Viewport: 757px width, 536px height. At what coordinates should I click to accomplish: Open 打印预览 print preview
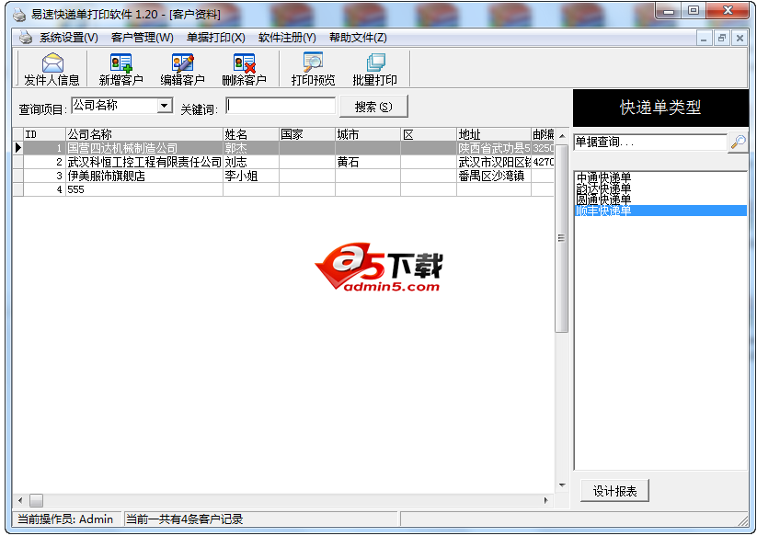click(x=313, y=69)
